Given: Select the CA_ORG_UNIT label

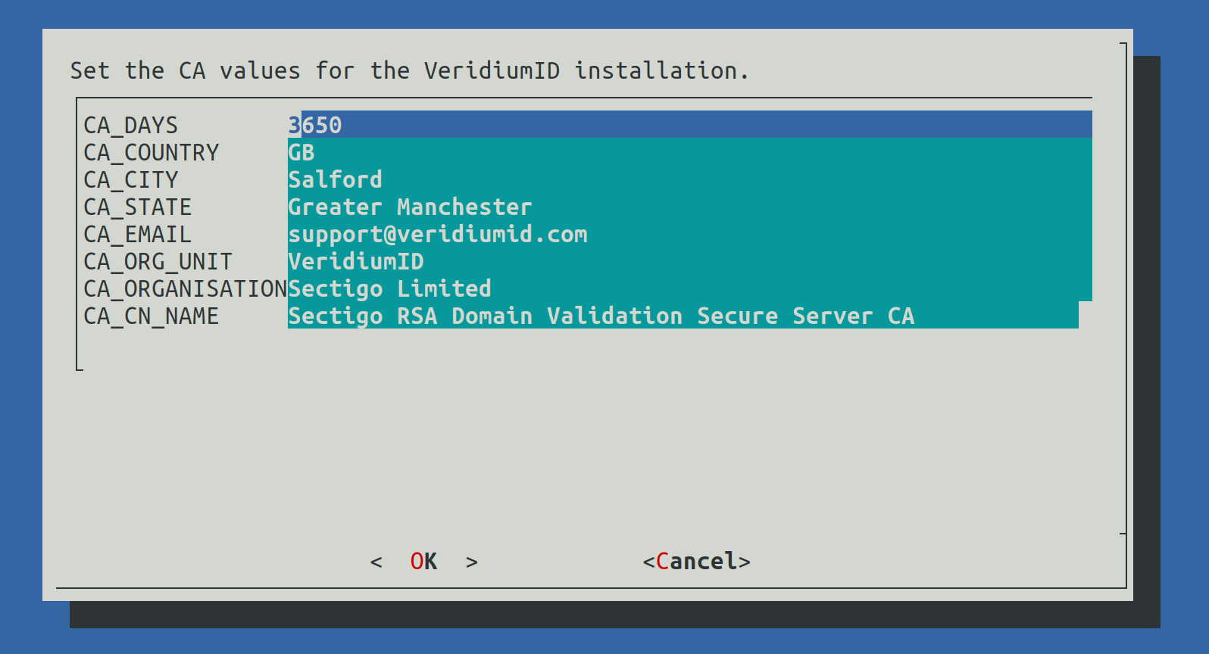Looking at the screenshot, I should (x=158, y=261).
